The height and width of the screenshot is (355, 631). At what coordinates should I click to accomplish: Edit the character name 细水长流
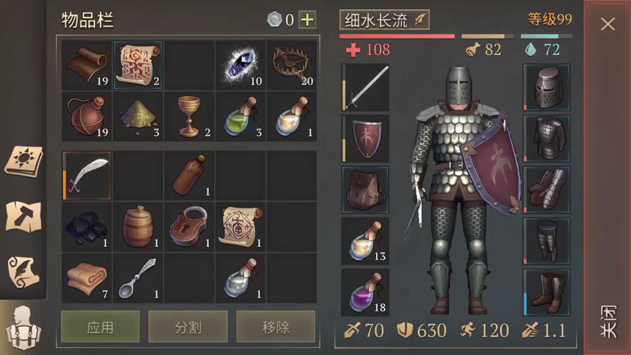pos(385,20)
